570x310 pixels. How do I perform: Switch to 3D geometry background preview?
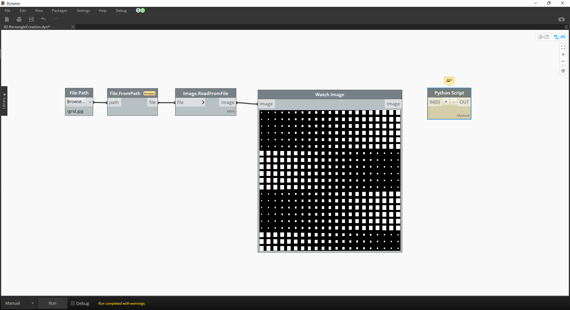coord(543,37)
